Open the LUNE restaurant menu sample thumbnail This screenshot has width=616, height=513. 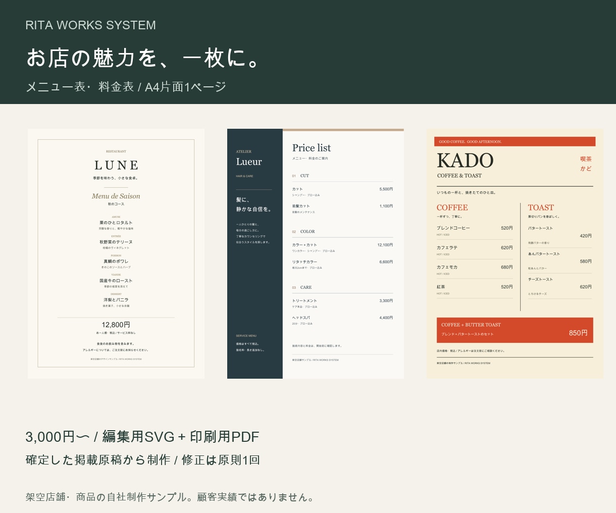[116, 253]
